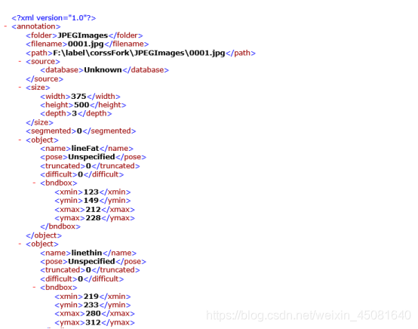Select the xmax 280 line

click(x=94, y=313)
